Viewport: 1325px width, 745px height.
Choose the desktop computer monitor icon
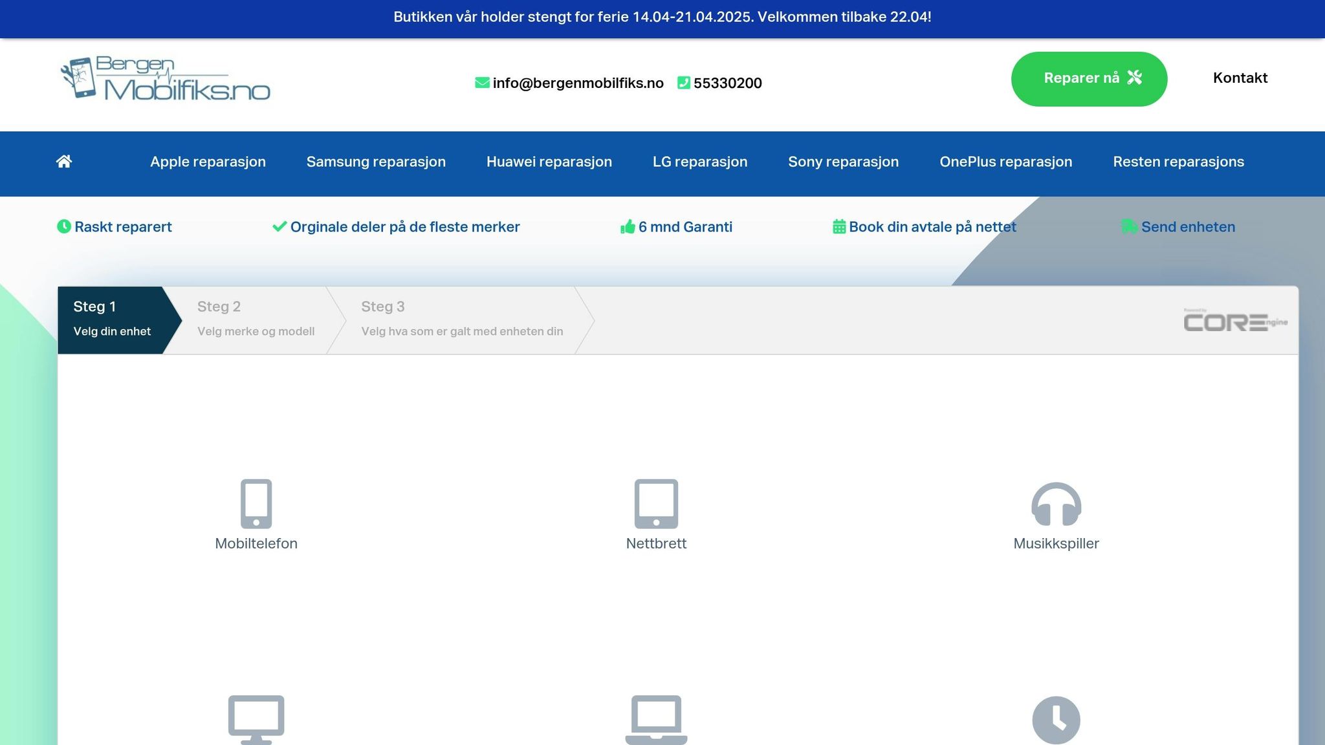click(x=256, y=720)
